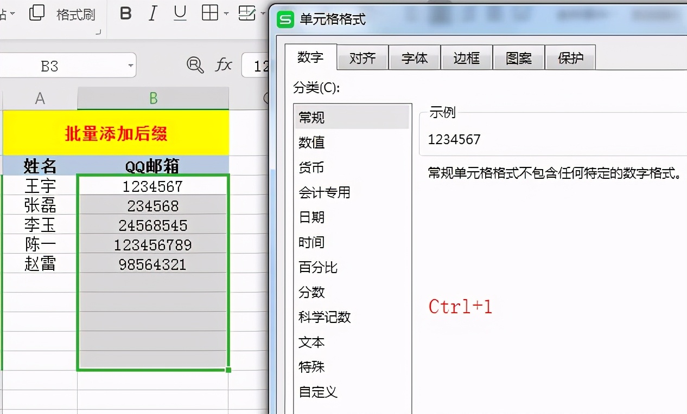Click cell containing 赵雷
Screen dimensions: 687x414
(40, 263)
